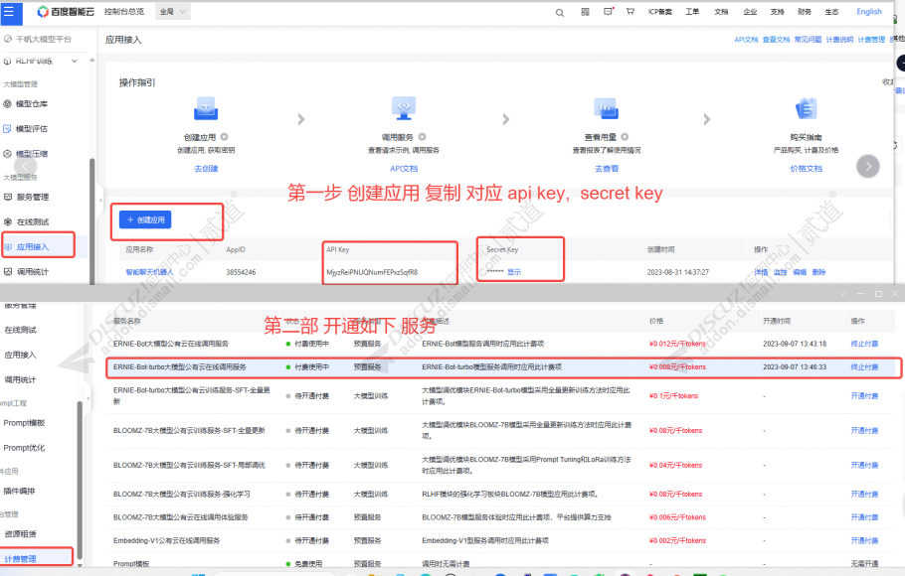
Task: Click the search magnifier icon
Action: coord(560,13)
